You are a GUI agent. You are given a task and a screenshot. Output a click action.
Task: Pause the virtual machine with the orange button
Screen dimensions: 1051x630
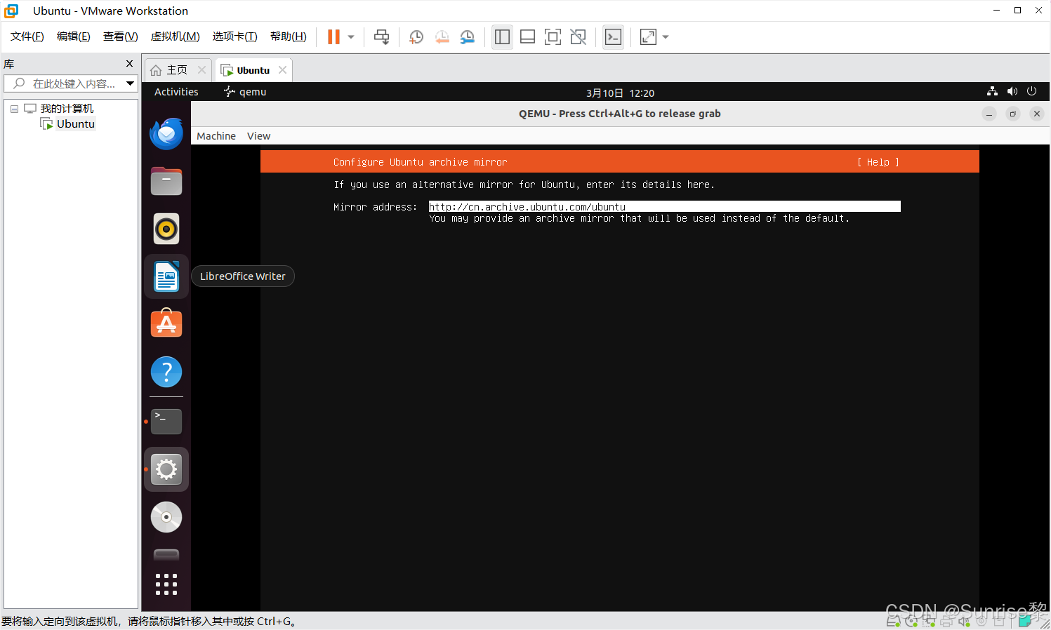point(333,37)
